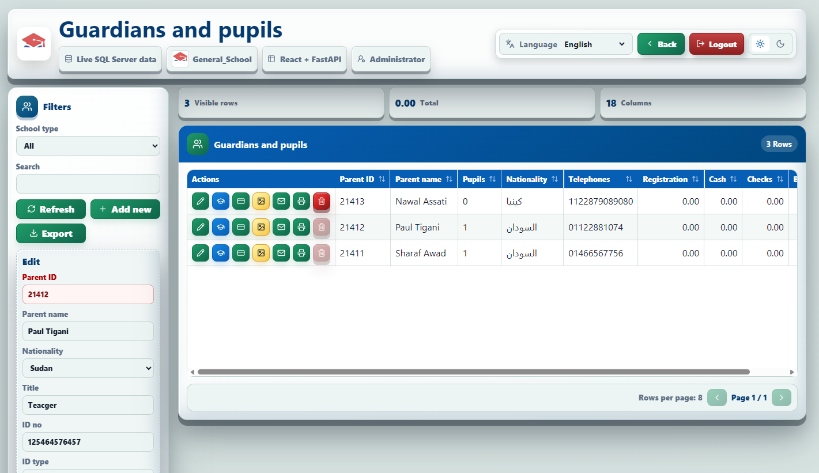
Task: Sort table by Cash column
Action: 723,179
